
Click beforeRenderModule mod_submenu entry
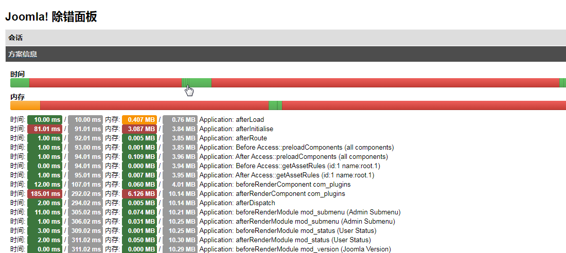299,212
